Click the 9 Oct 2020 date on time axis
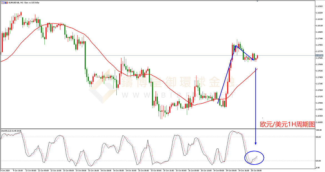 pos(6,170)
